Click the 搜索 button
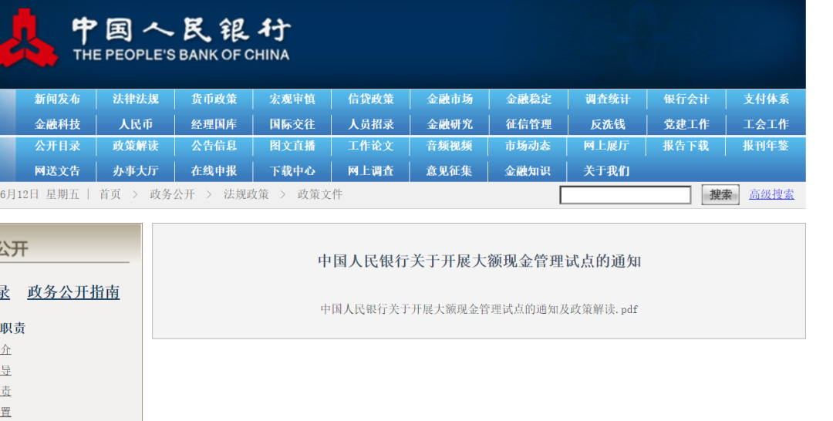 pyautogui.click(x=720, y=195)
